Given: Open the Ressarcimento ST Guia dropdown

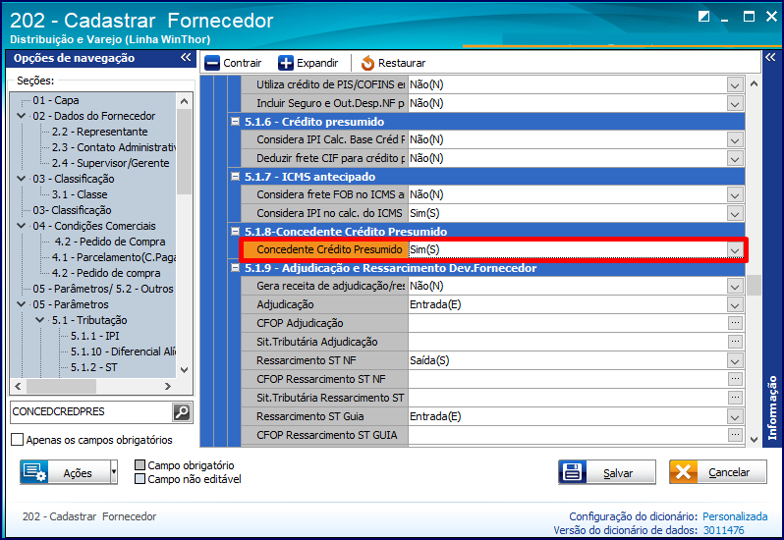Looking at the screenshot, I should pyautogui.click(x=735, y=417).
